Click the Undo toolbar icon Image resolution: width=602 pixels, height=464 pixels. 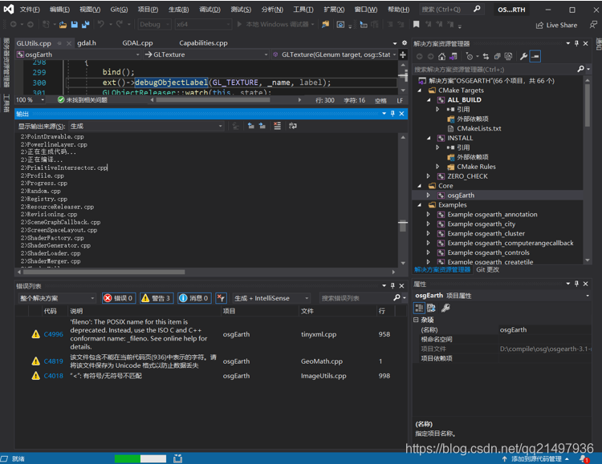(101, 24)
